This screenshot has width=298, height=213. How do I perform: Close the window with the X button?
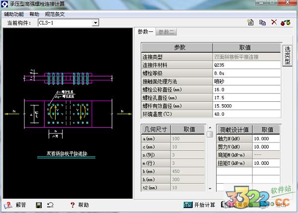coord(288,2)
